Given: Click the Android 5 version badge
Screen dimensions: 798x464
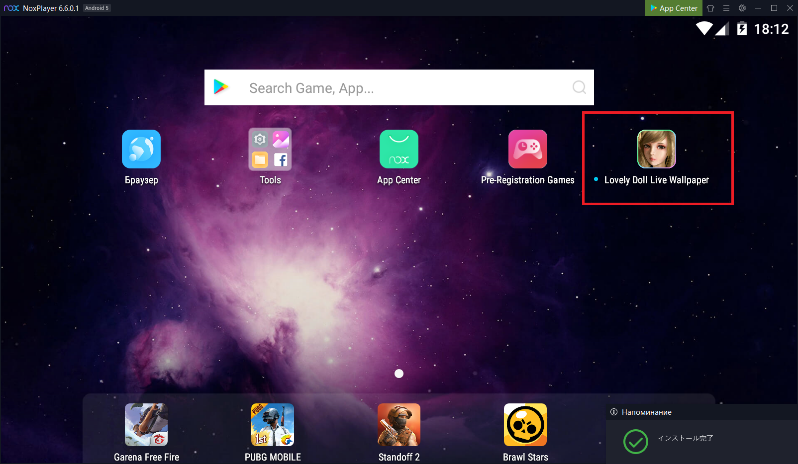Looking at the screenshot, I should 97,8.
